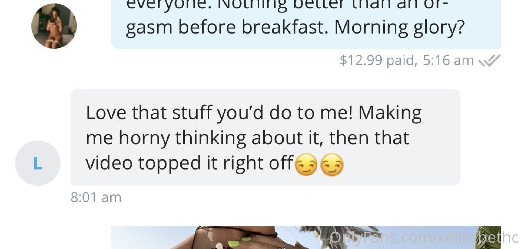Tap the letter L inside grey avatar
This screenshot has height=249, width=521.
pyautogui.click(x=38, y=163)
